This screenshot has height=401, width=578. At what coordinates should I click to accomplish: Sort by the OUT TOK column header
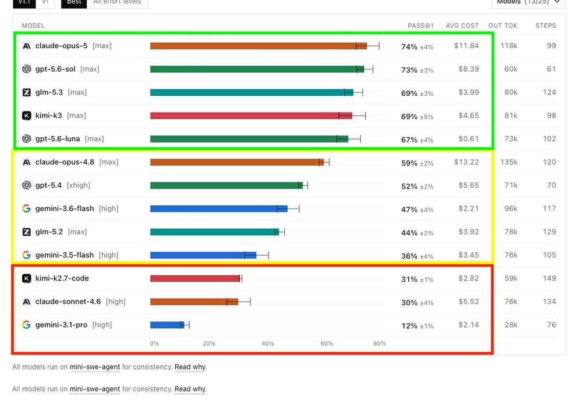coord(503,25)
